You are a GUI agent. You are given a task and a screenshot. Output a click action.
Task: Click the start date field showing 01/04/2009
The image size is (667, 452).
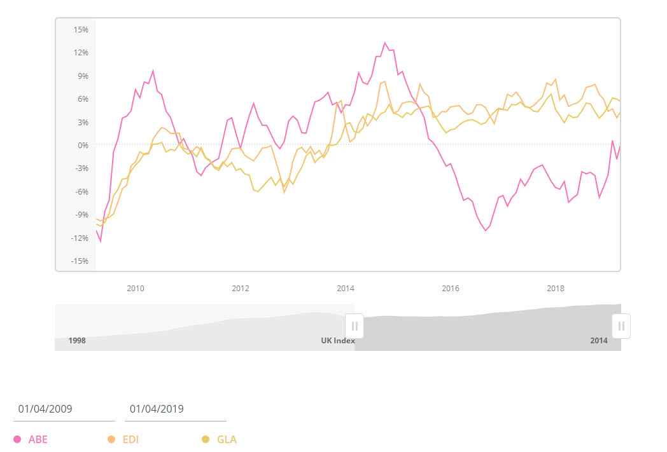46,409
